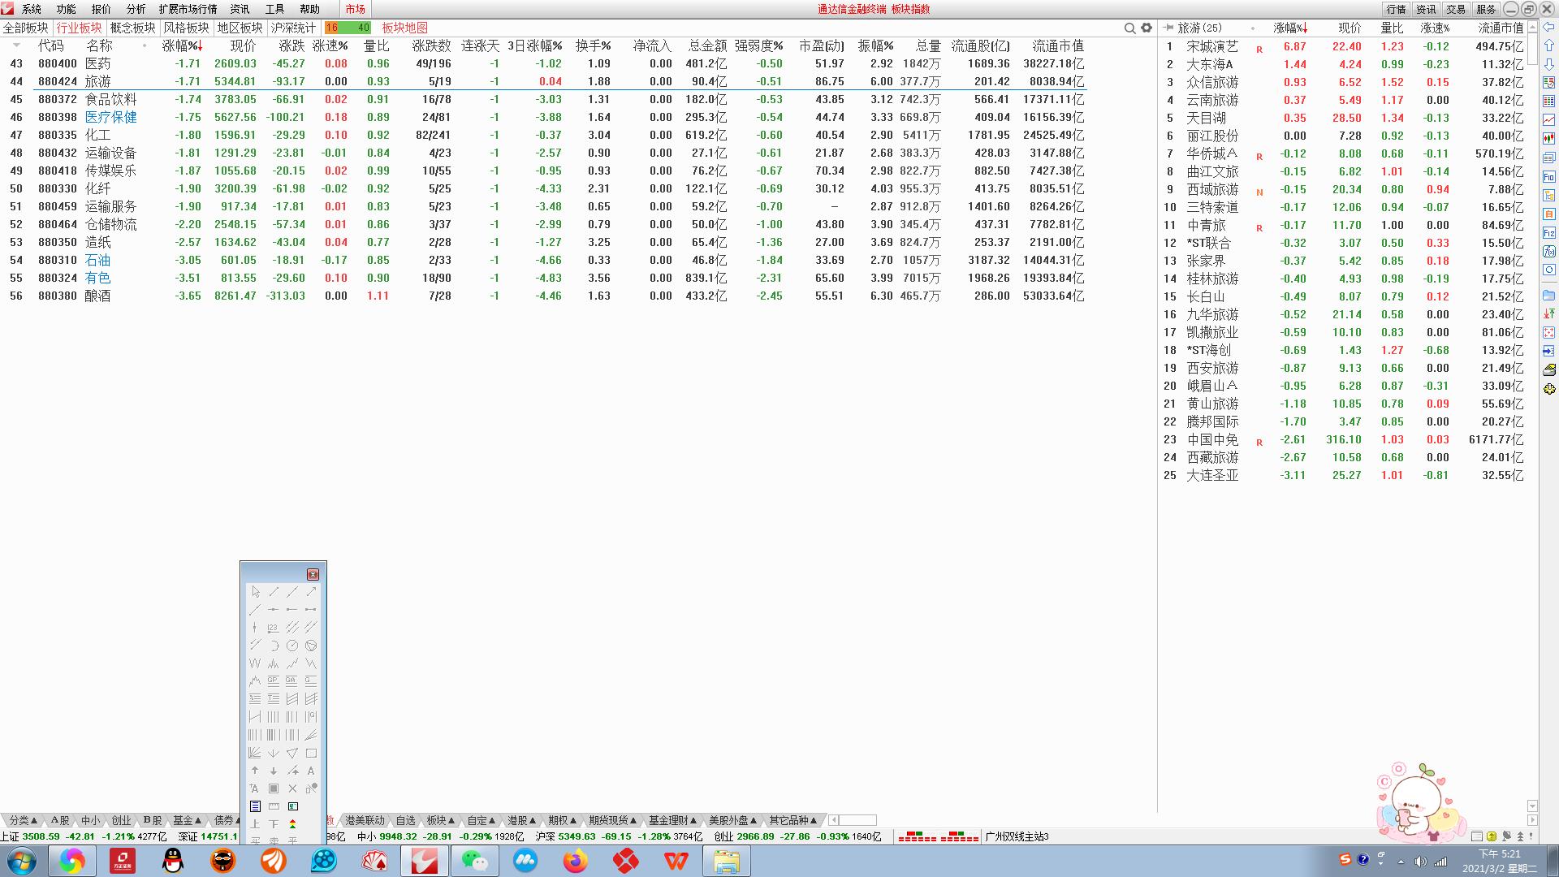
Task: Open the settings gear icon above table
Action: [x=1147, y=28]
